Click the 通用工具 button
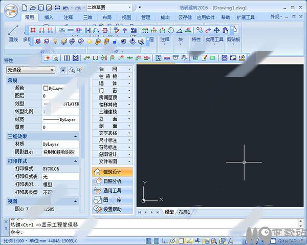The width and height of the screenshot is (307, 245). tap(113, 191)
